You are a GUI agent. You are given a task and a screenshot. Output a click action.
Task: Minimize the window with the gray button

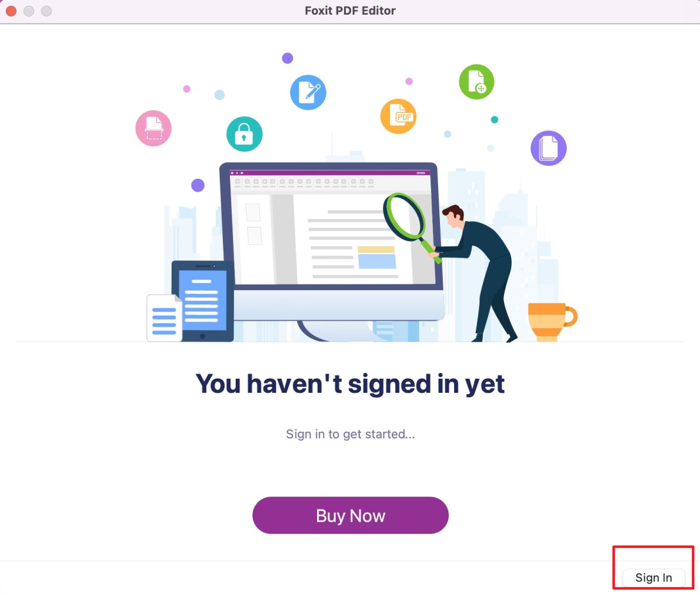click(x=29, y=11)
